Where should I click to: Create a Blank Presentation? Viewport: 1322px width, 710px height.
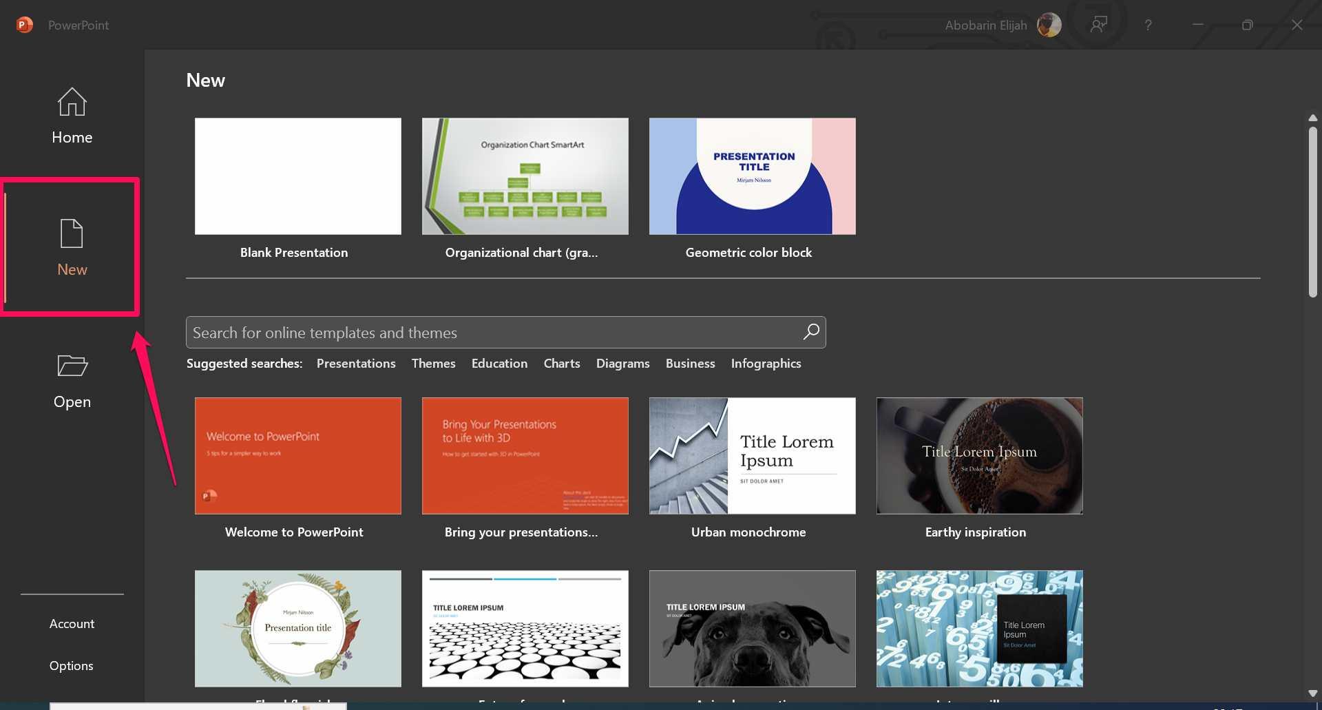[x=297, y=176]
